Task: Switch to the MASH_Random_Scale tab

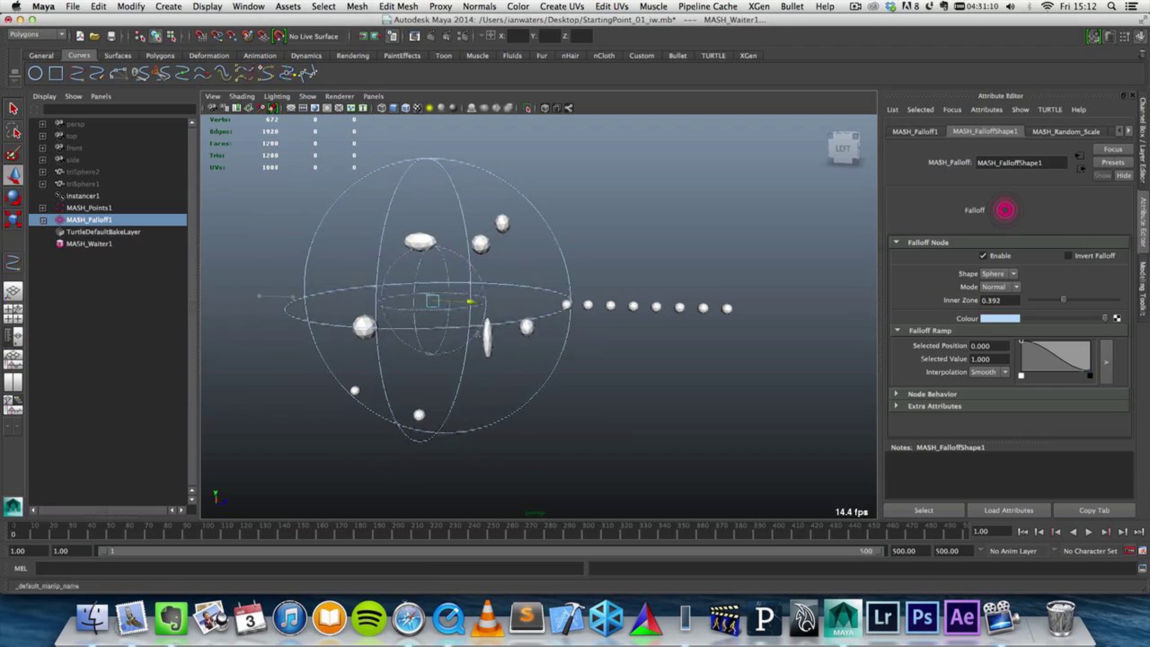Action: click(1066, 131)
